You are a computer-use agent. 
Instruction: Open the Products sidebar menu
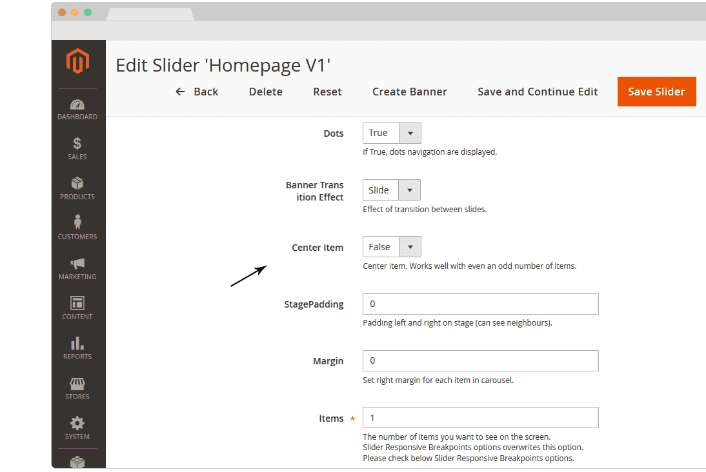(x=77, y=188)
